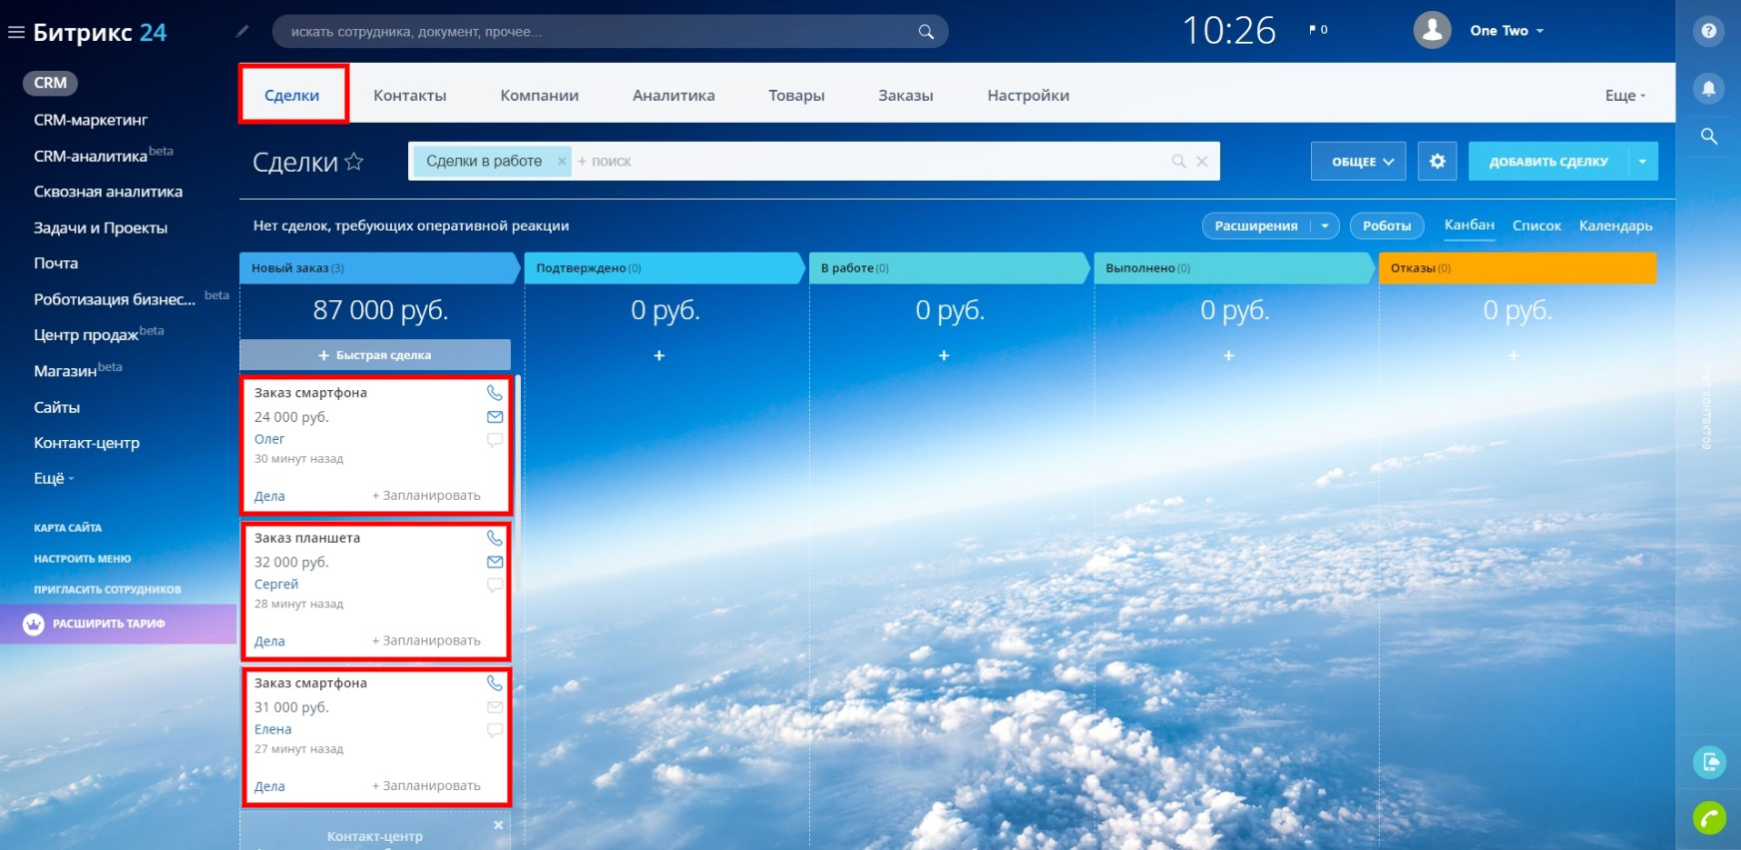Open the Настройки tab
Image resolution: width=1741 pixels, height=850 pixels.
click(x=1029, y=95)
